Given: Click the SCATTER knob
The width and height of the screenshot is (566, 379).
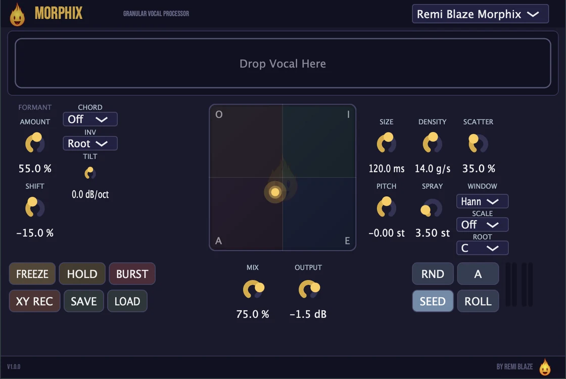Looking at the screenshot, I should (x=478, y=143).
